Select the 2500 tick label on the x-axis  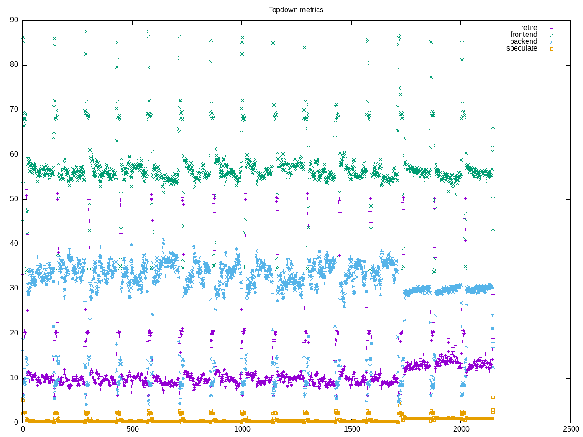tap(570, 429)
